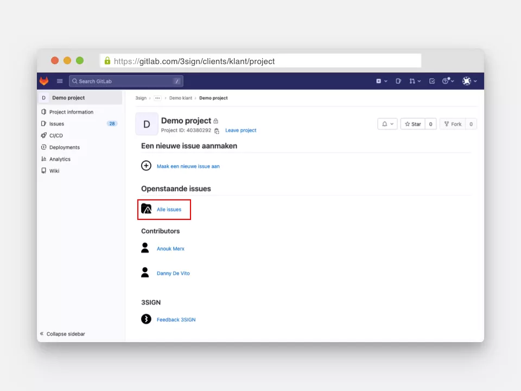Image resolution: width=521 pixels, height=391 pixels.
Task: Click the Alle issues folder icon
Action: [147, 209]
